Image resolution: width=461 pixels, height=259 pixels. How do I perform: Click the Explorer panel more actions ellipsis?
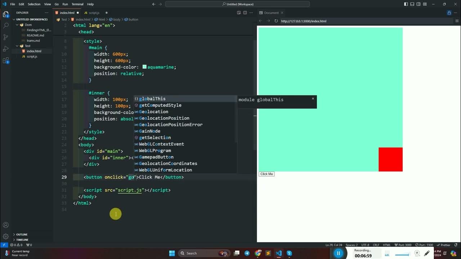46,13
